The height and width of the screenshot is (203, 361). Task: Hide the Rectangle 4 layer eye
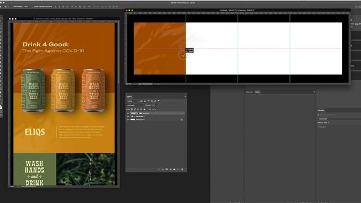pyautogui.click(x=128, y=117)
